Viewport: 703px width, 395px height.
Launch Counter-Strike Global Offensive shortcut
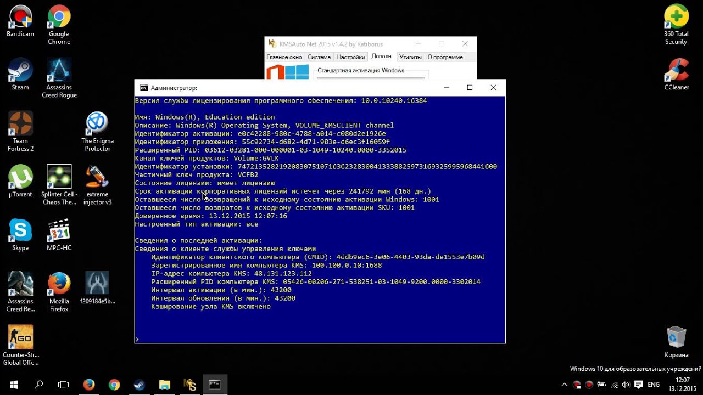coord(20,346)
